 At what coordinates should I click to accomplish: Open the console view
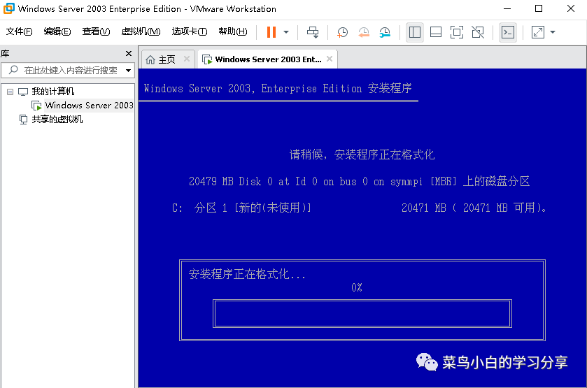(508, 32)
